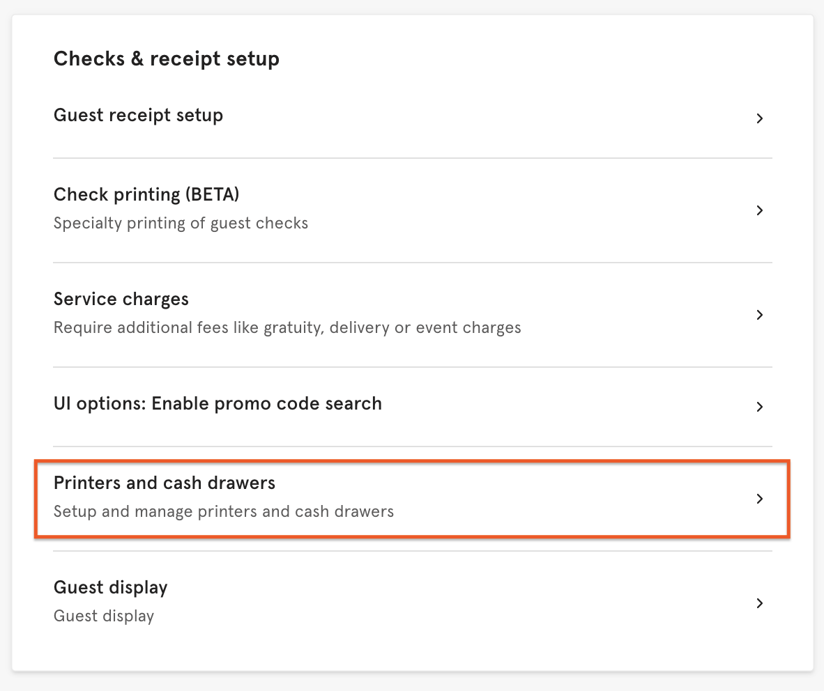Expand Printers and cash drawers via right arrow
The image size is (824, 691).
point(760,499)
